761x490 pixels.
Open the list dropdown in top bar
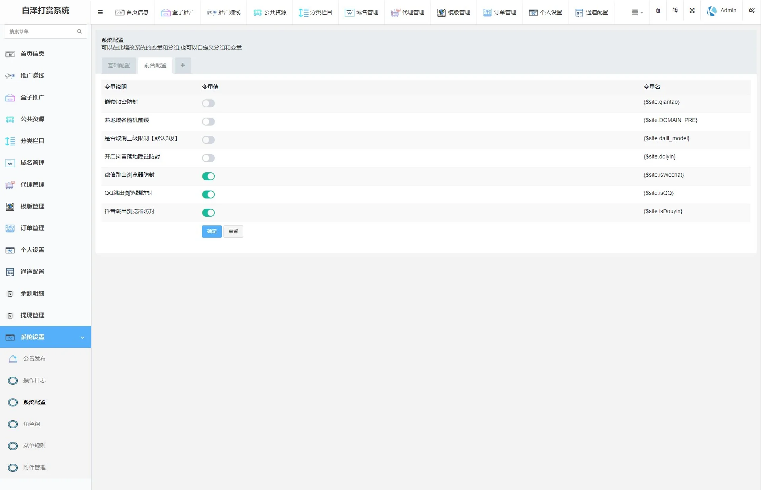637,12
